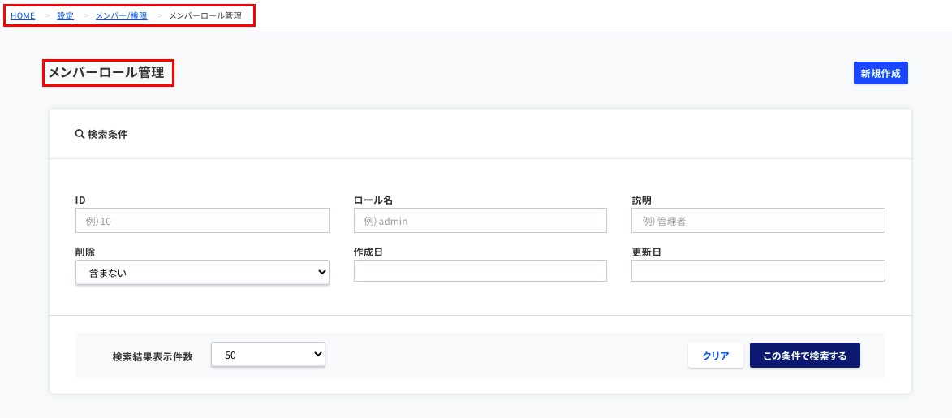The image size is (952, 418).
Task: Click the 新規作成 button
Action: (x=881, y=73)
